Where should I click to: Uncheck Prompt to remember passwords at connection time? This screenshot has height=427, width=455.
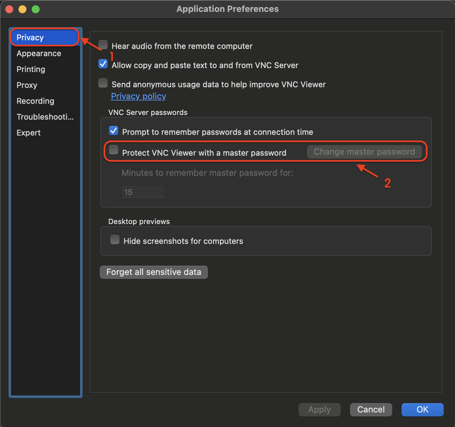pos(114,131)
